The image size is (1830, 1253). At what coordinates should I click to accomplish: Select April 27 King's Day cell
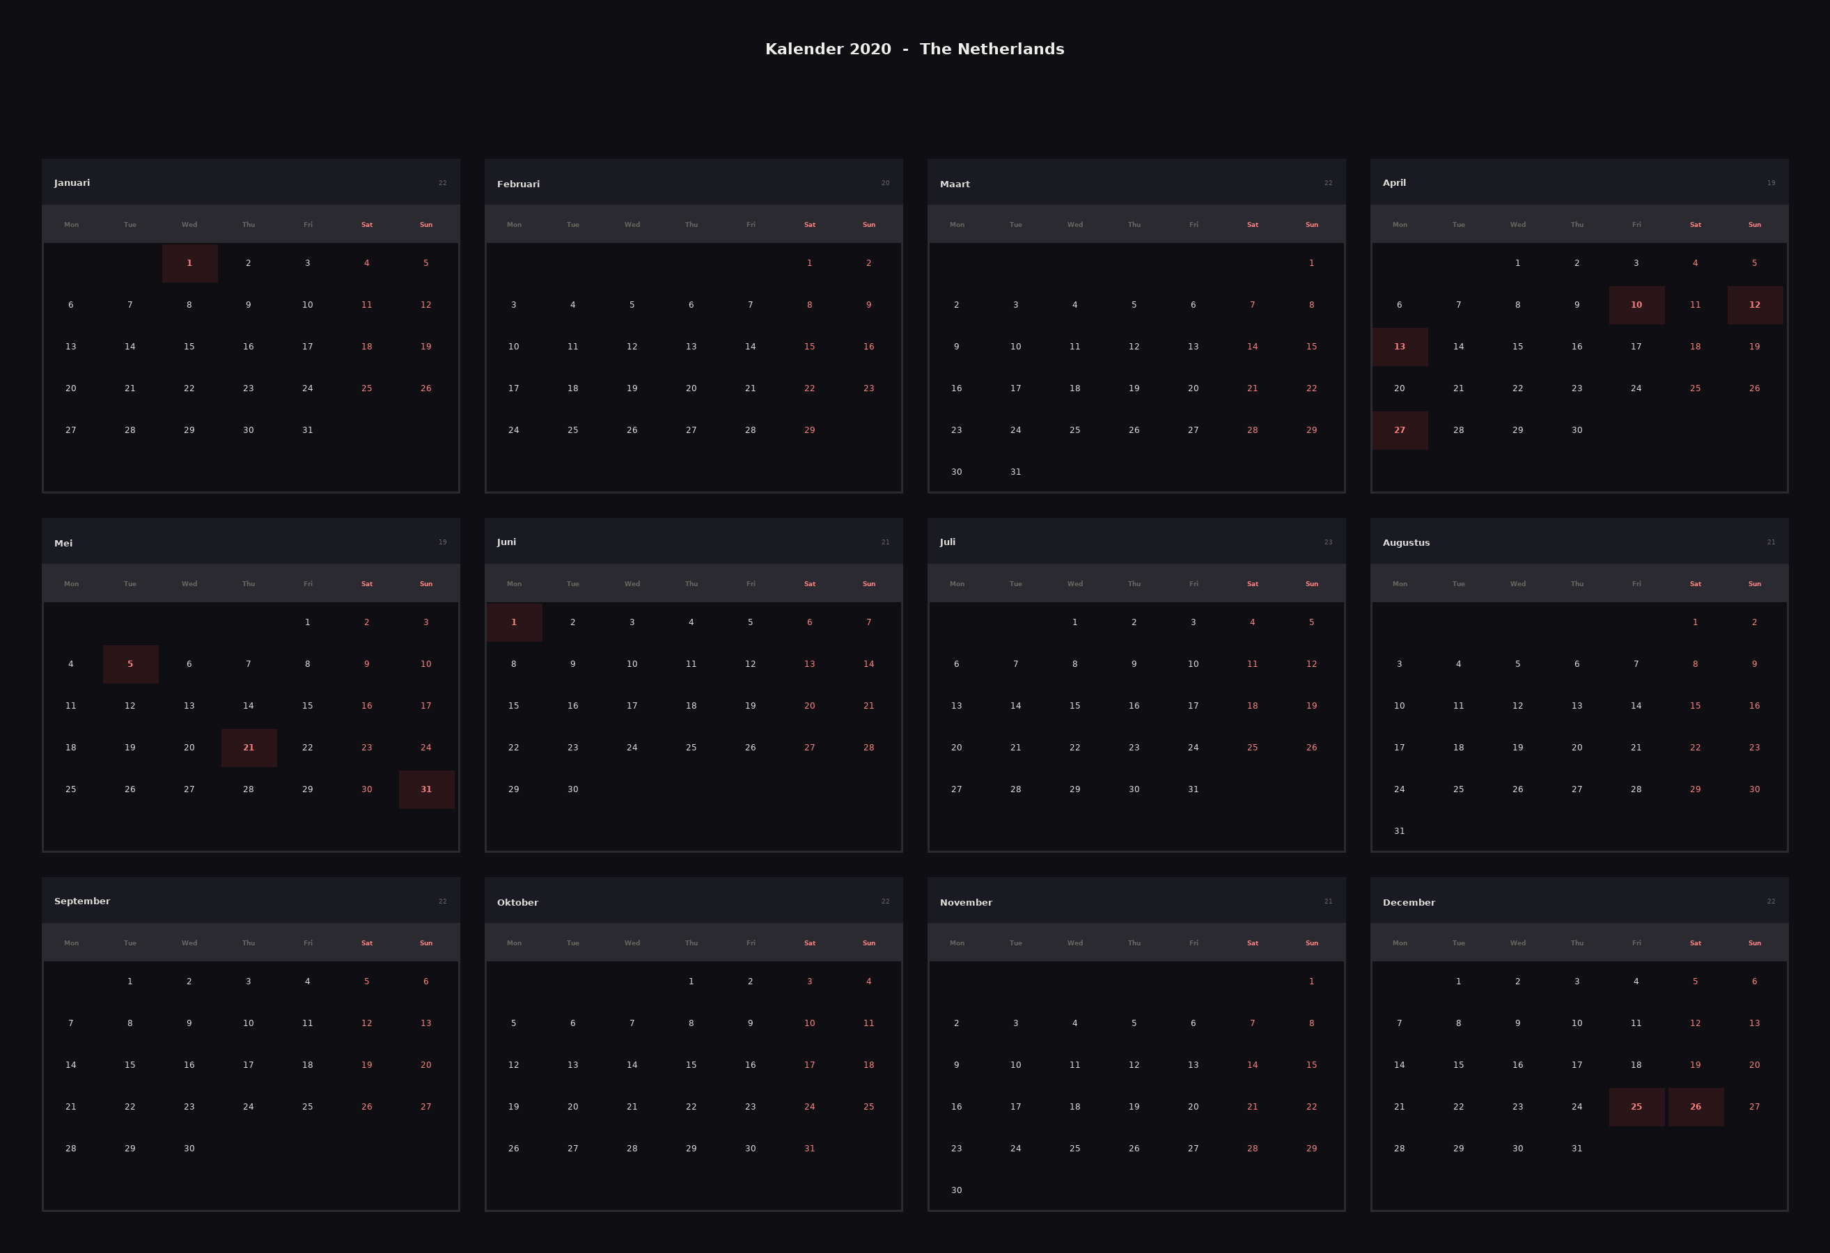coord(1399,430)
